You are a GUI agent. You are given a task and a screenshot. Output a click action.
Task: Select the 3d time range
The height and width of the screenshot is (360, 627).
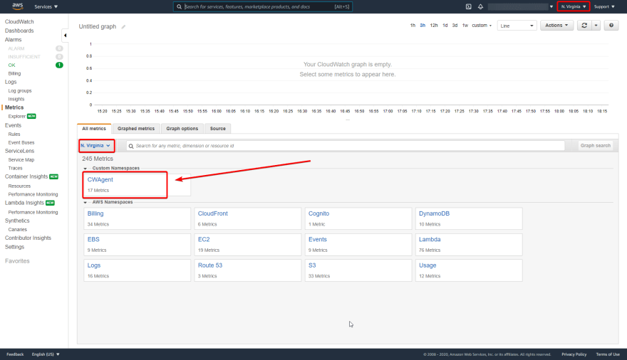455,26
